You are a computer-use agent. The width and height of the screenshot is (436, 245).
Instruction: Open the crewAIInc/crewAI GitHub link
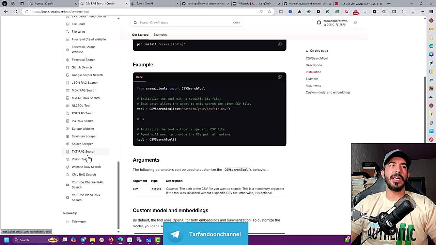tap(332, 22)
